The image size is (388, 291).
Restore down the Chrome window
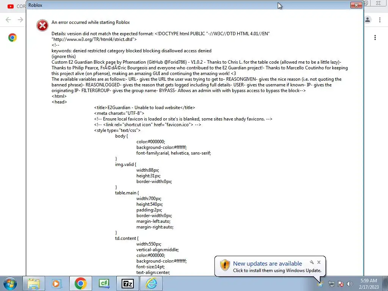click(366, 3)
